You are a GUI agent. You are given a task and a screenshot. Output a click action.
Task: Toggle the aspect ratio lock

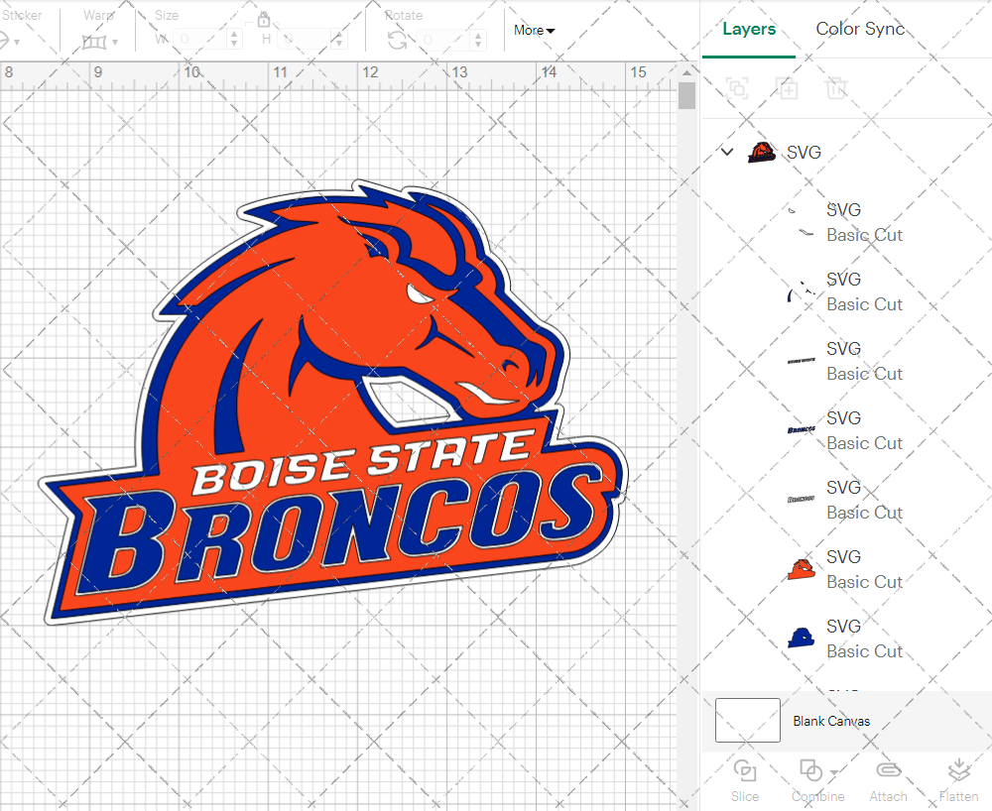(x=264, y=19)
